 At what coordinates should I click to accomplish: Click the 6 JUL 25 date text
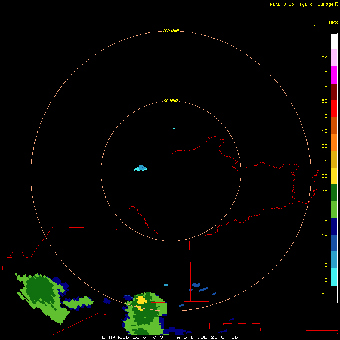(x=204, y=337)
